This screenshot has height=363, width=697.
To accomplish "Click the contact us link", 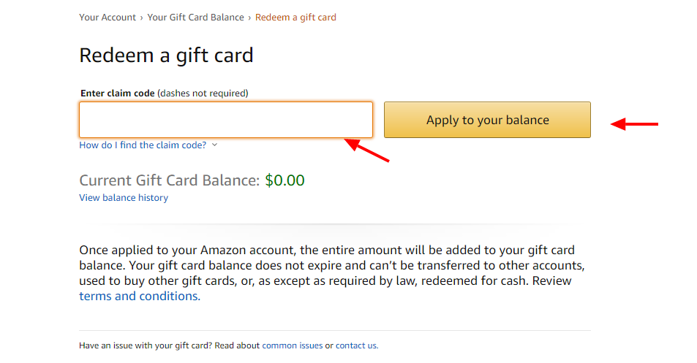I will 355,345.
